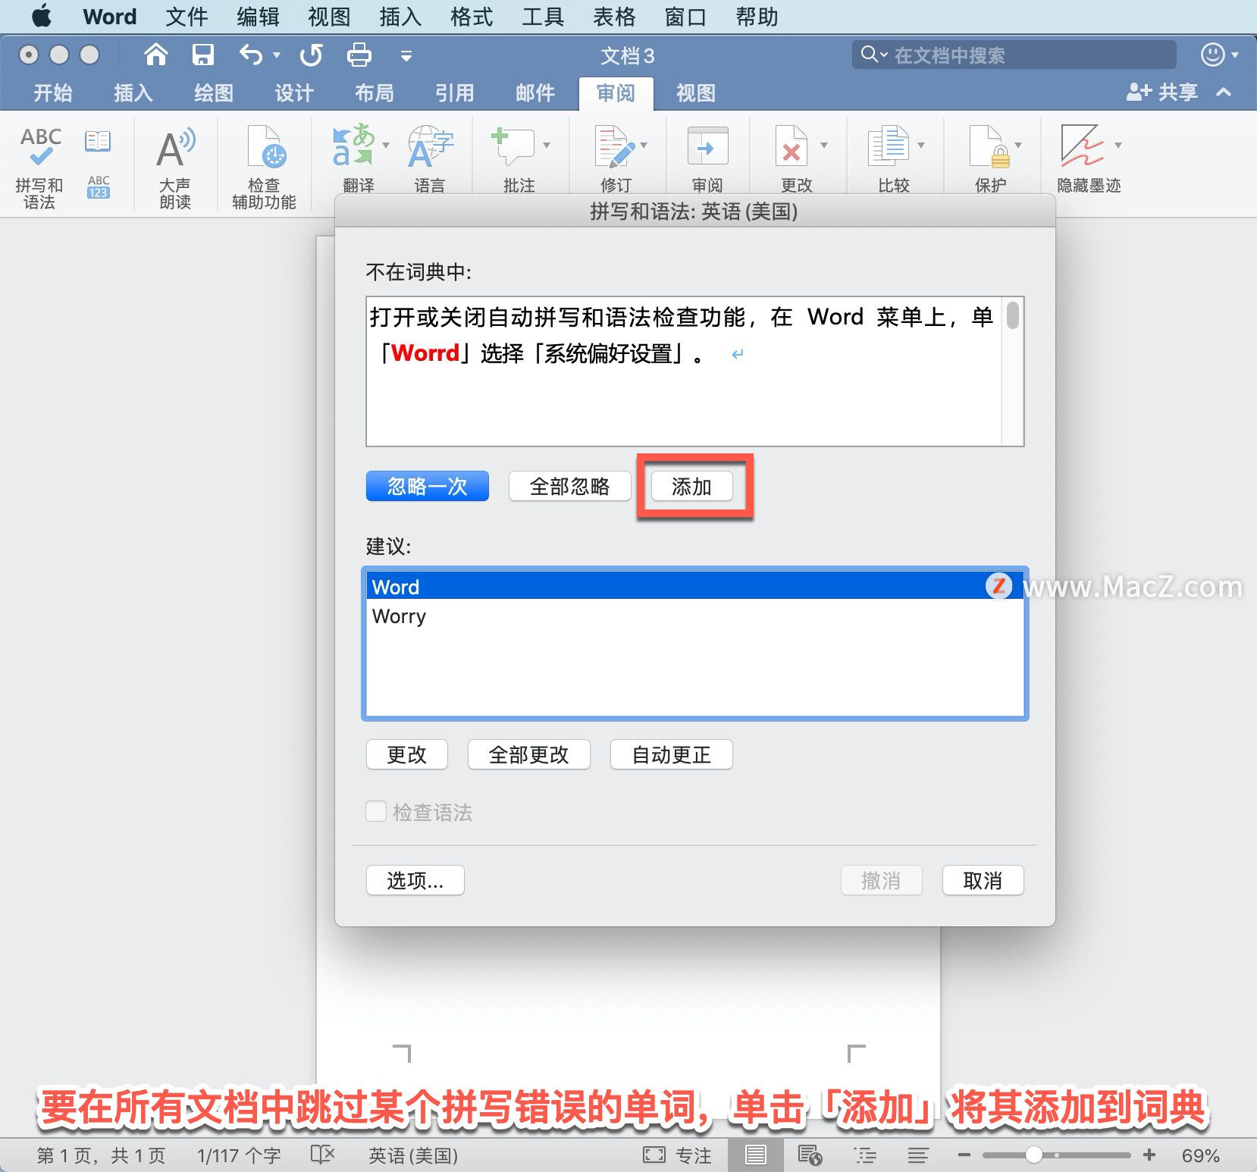The width and height of the screenshot is (1257, 1172).
Task: Click the Changes (更改) reject icon
Action: (791, 146)
